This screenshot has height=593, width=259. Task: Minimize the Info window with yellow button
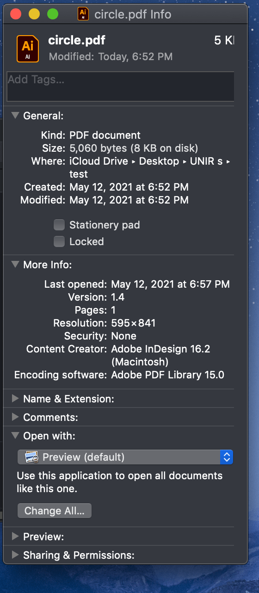[34, 14]
